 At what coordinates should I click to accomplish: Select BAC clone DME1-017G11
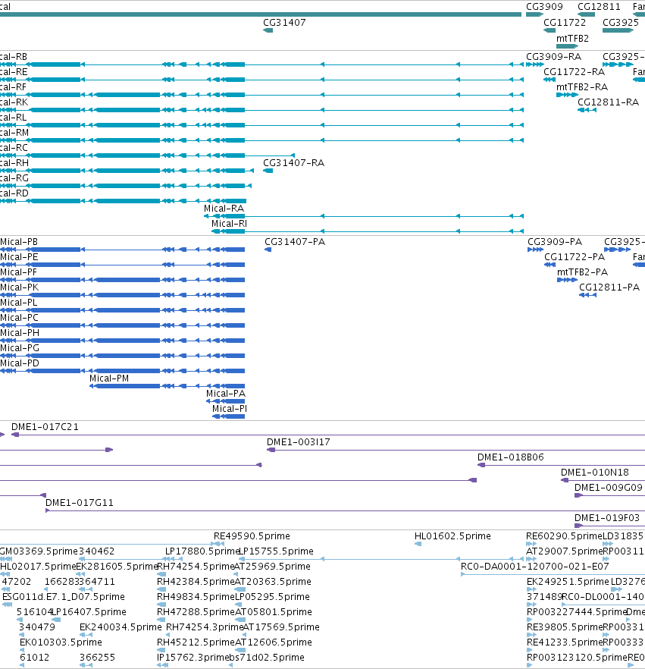point(80,503)
